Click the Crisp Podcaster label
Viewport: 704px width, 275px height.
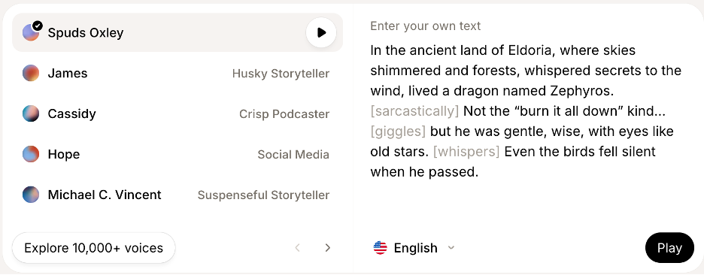tap(284, 114)
